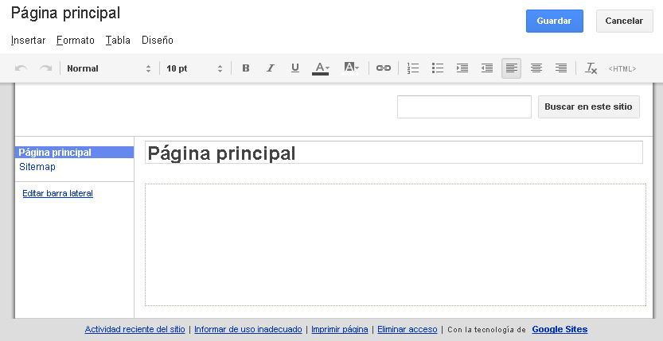Toggle italic formatting
Viewport: 663px width, 341px height.
tap(271, 68)
